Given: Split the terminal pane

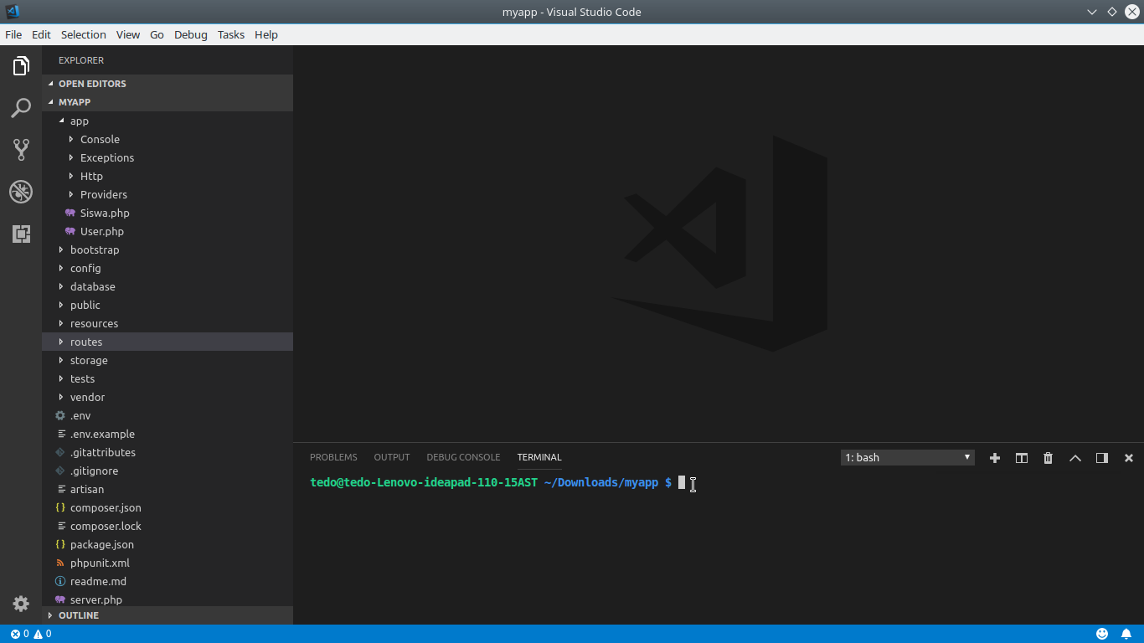Looking at the screenshot, I should click(1022, 458).
